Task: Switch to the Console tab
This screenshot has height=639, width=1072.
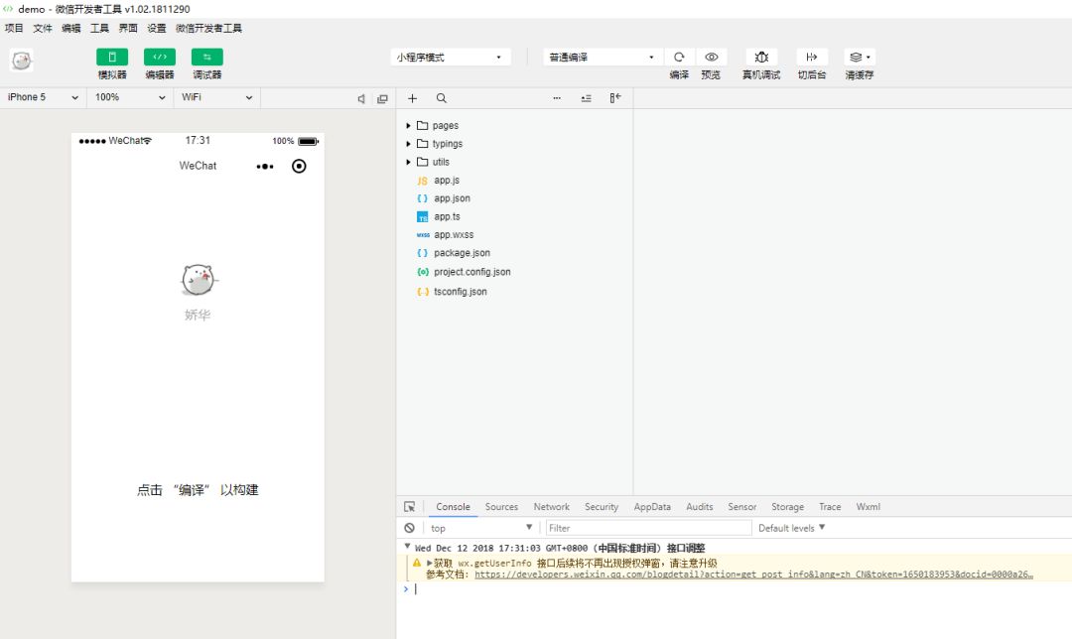Action: click(453, 506)
